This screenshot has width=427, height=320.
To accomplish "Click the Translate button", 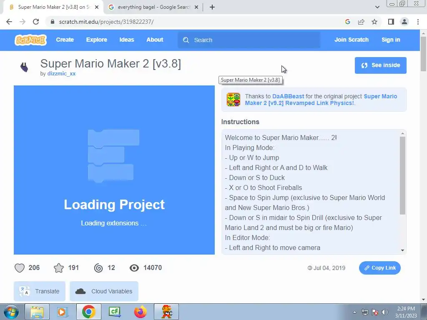I will tap(40, 291).
